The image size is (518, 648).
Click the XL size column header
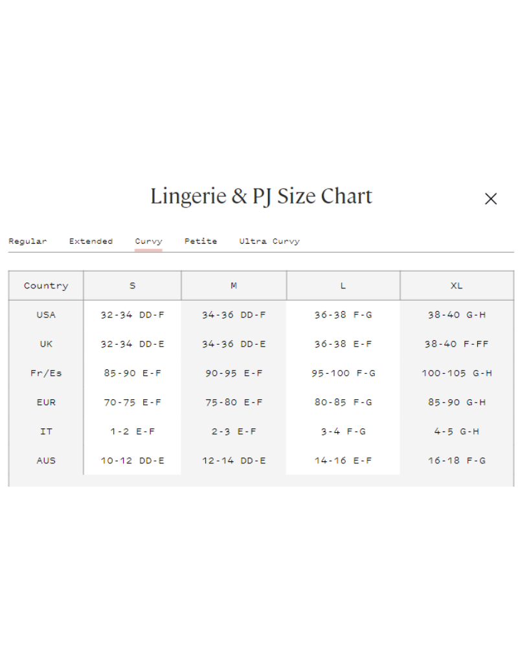pos(456,286)
